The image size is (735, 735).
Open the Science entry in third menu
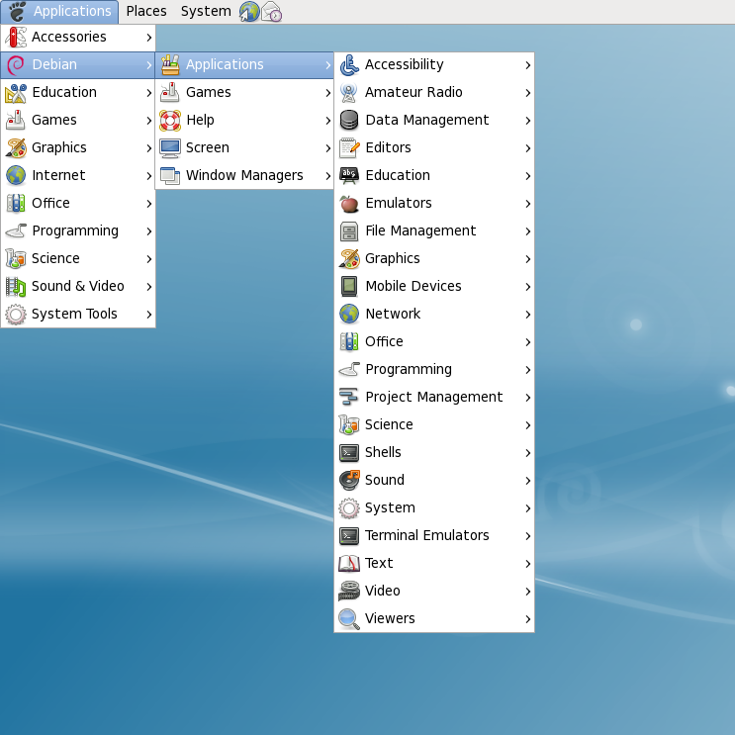click(434, 424)
